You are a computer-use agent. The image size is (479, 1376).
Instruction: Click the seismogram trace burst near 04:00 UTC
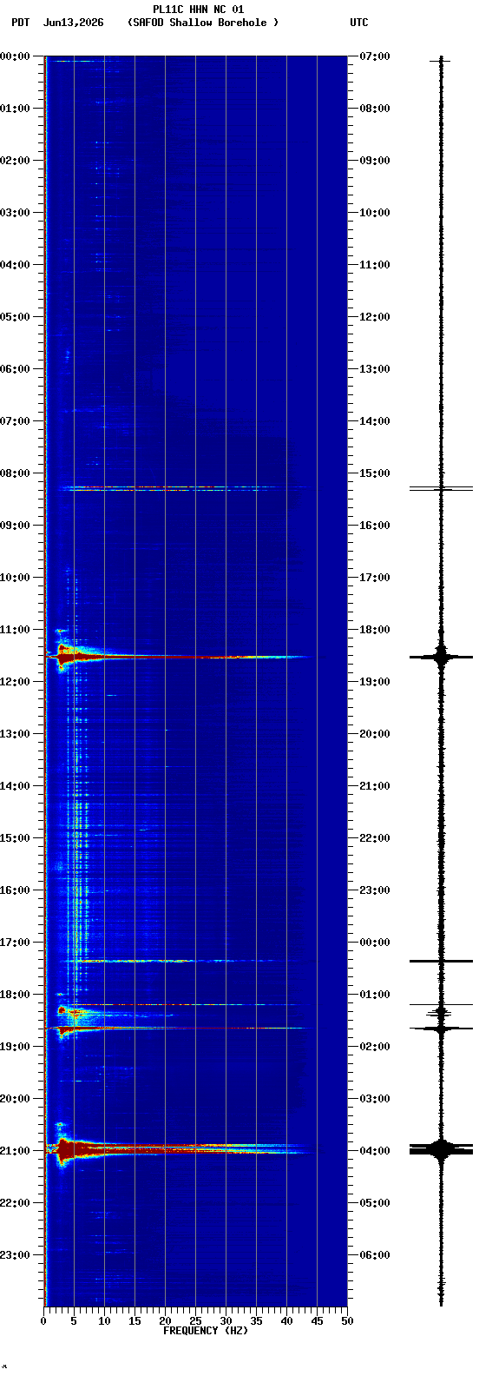click(x=441, y=1149)
